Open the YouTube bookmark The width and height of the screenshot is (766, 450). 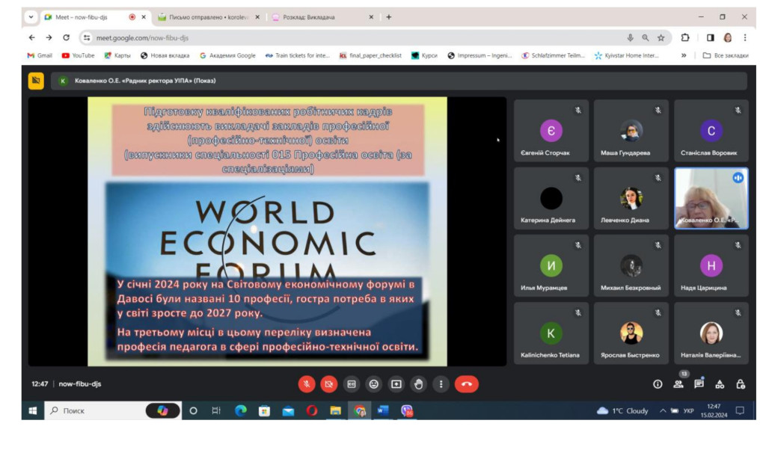pyautogui.click(x=78, y=55)
